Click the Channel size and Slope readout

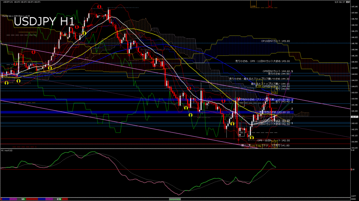tap(16, 15)
